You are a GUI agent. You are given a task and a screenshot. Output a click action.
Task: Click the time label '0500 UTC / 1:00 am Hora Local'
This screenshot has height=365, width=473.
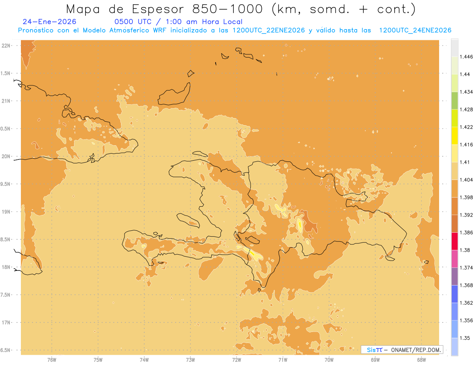pyautogui.click(x=178, y=22)
